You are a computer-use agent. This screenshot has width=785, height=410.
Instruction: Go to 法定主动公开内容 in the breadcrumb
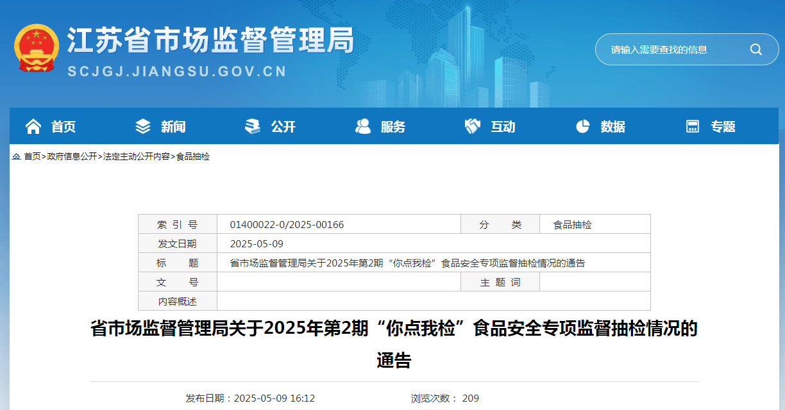coord(137,156)
